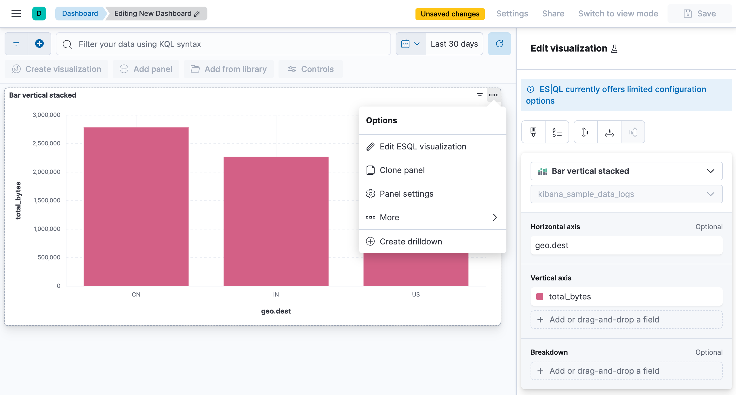Click the Save button
The image size is (736, 395).
(x=699, y=13)
